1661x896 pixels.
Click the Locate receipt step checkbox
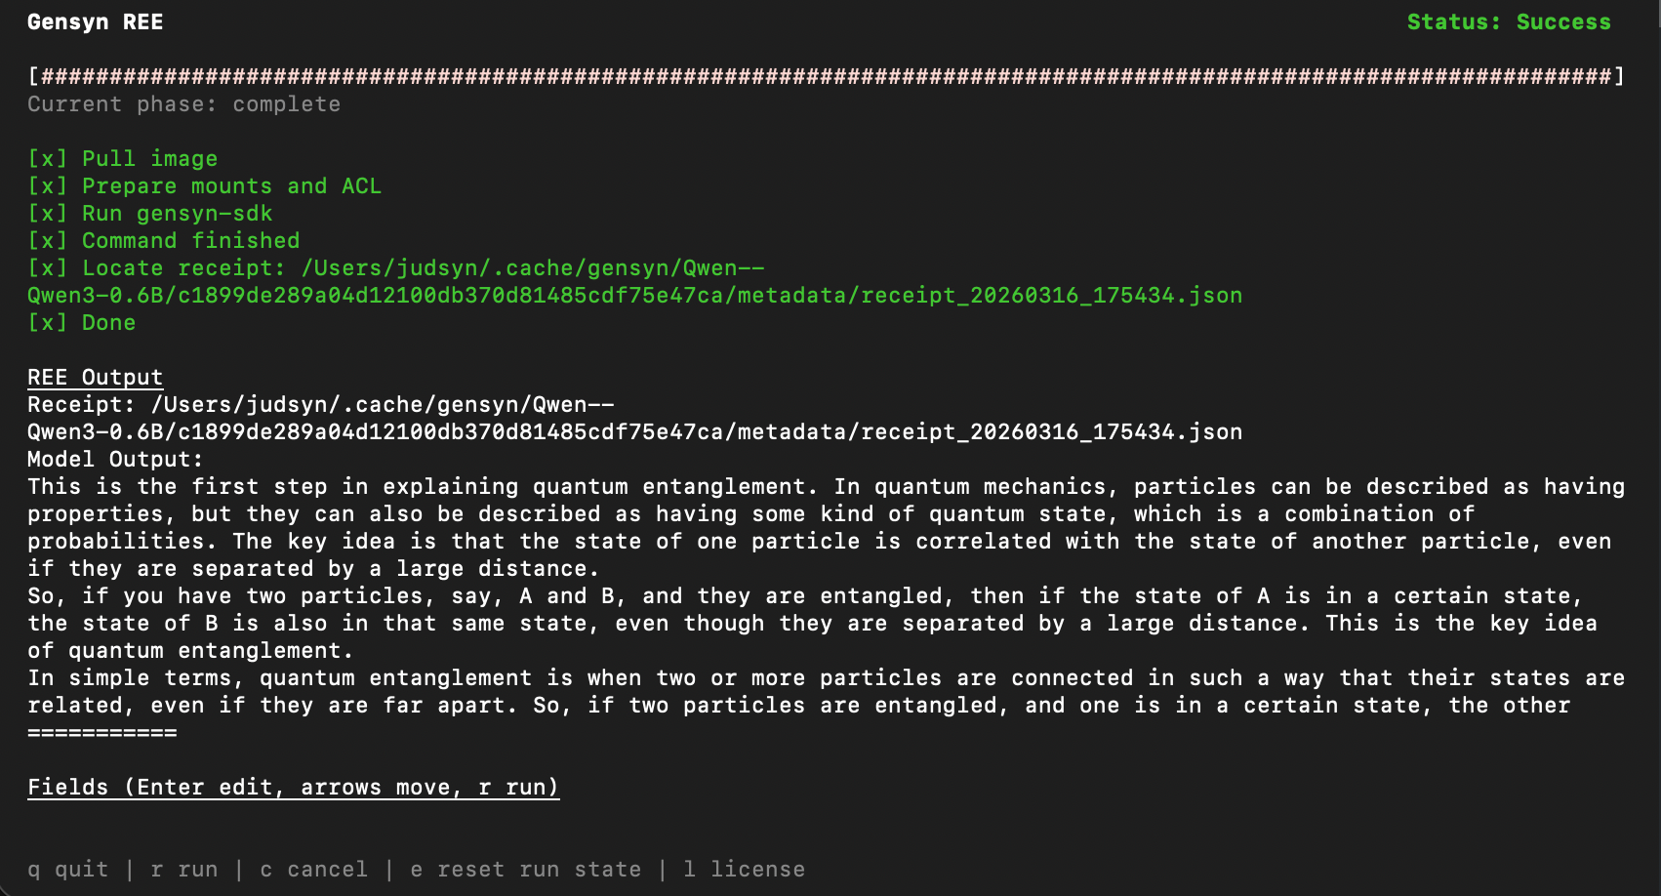coord(47,268)
